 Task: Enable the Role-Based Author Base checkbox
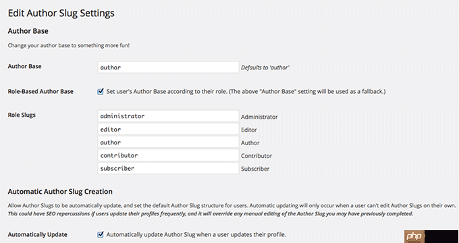(101, 92)
